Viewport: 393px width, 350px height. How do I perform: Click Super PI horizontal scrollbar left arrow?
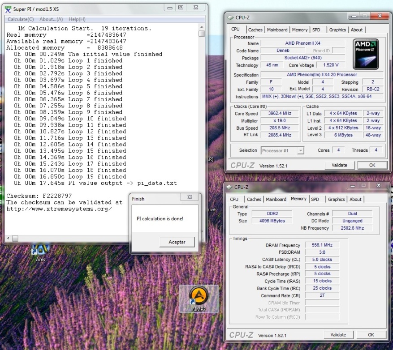(x=8, y=238)
